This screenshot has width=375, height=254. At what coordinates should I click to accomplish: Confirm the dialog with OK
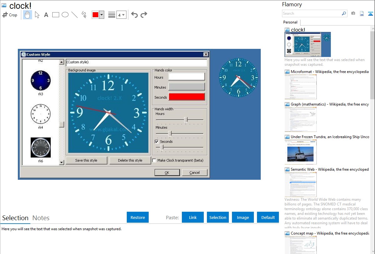tap(167, 173)
